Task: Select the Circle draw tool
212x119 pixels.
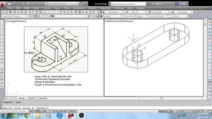Action: coord(2,42)
